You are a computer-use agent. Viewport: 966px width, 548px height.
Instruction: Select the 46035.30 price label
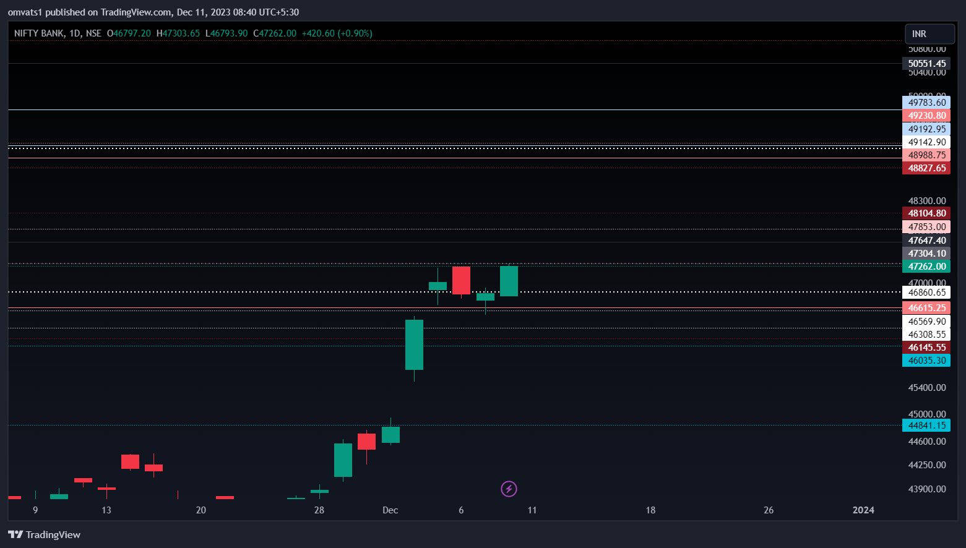(926, 361)
